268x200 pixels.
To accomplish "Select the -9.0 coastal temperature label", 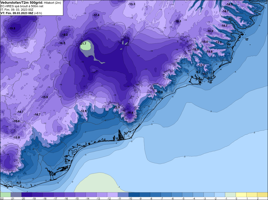I will pos(210,78).
